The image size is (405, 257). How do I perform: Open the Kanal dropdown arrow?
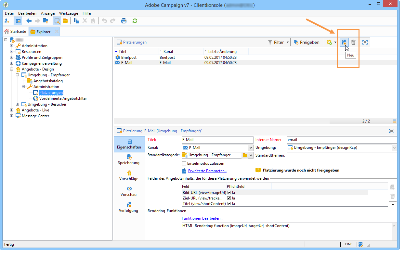pyautogui.click(x=250, y=148)
